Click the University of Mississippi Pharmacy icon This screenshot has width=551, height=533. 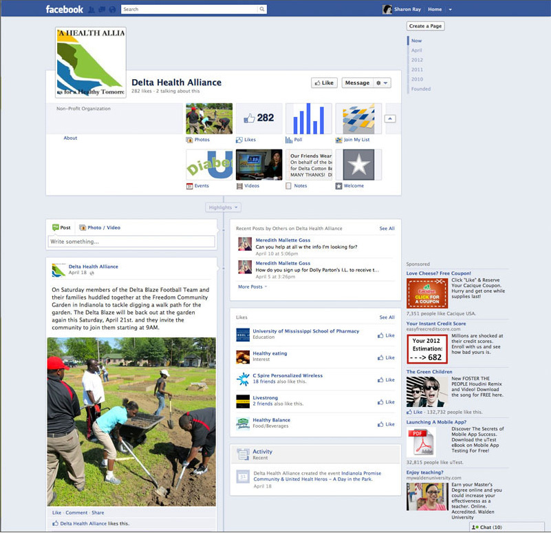[x=243, y=335]
